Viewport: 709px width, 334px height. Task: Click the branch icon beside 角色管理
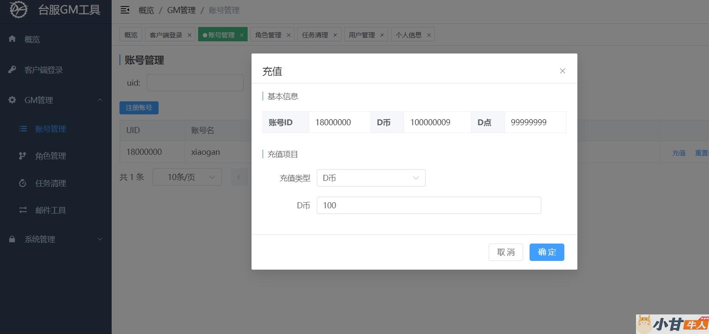23,156
